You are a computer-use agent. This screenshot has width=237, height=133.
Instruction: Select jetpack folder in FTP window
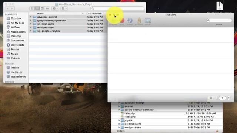(167, 120)
